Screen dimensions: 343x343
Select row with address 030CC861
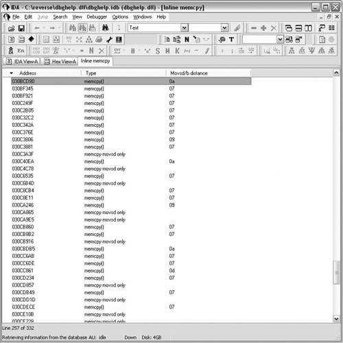pyautogui.click(x=131, y=270)
